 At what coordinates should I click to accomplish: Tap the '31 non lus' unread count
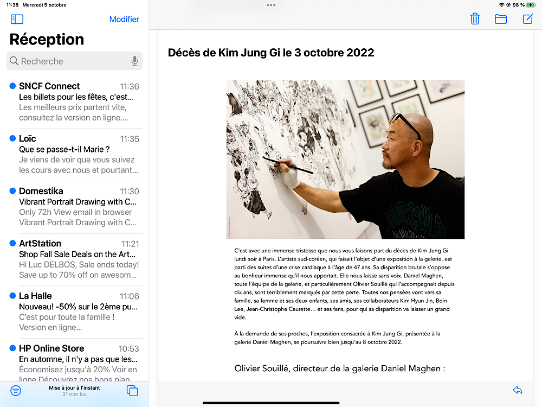tap(74, 394)
